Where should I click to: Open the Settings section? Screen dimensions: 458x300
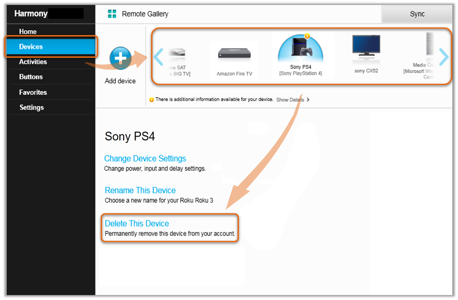[x=32, y=107]
